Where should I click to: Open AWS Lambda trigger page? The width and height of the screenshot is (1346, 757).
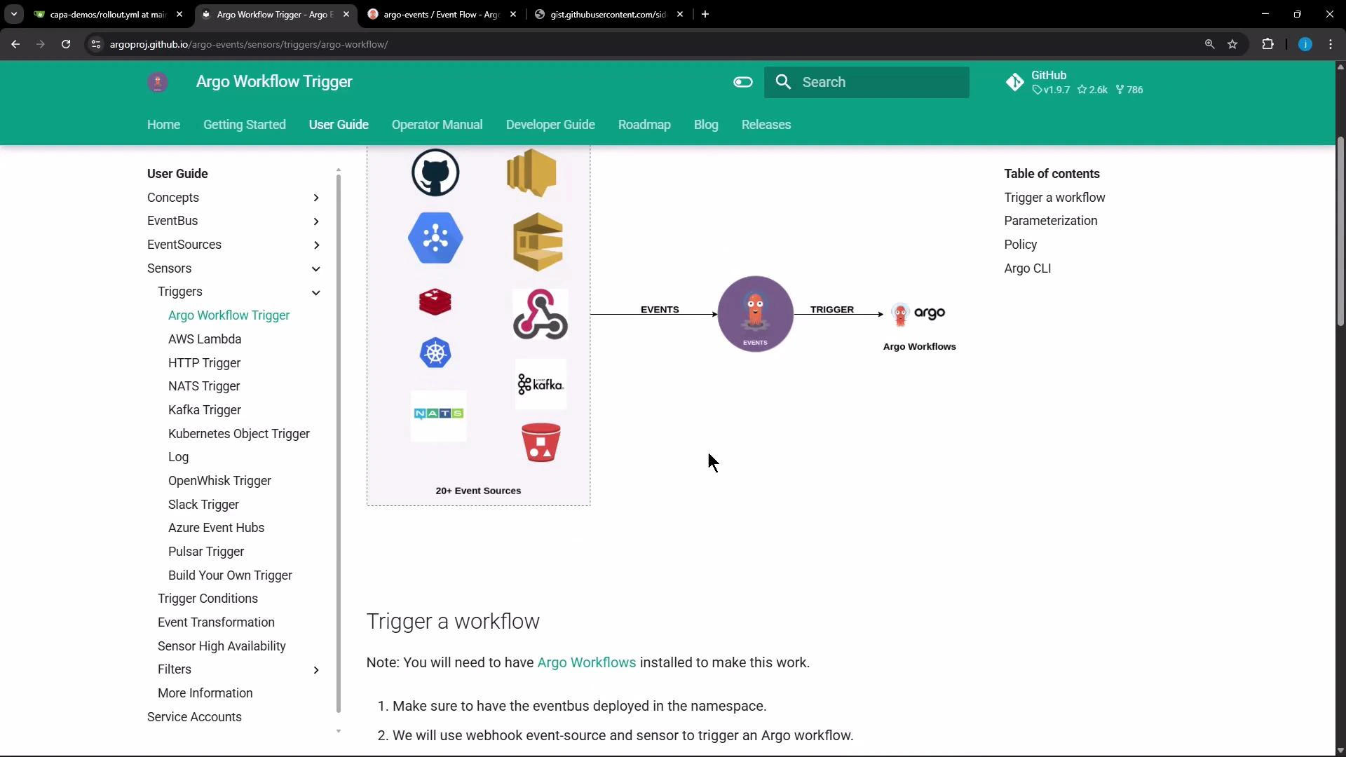205,339
